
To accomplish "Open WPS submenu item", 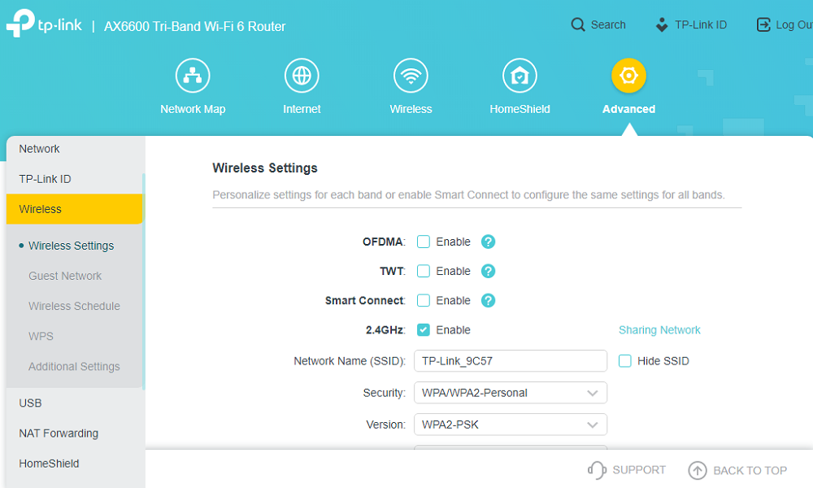I will pyautogui.click(x=41, y=336).
